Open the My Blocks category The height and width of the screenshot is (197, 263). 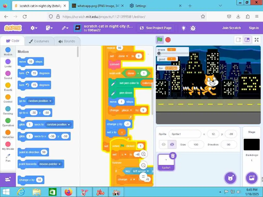(8, 146)
